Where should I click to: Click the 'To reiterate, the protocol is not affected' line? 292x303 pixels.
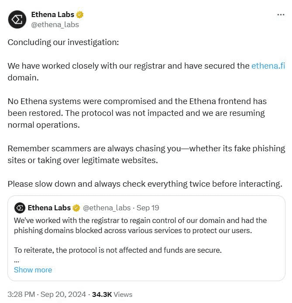click(118, 250)
